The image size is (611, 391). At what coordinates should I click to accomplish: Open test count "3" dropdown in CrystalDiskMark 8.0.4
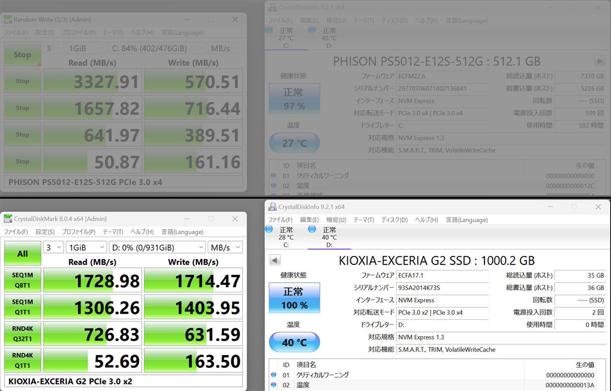(x=53, y=247)
